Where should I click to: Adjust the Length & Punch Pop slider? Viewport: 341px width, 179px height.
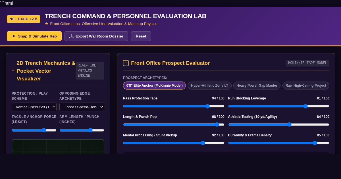(x=174, y=124)
